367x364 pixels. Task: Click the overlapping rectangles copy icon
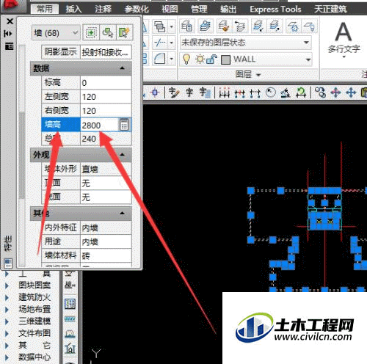[x=160, y=26]
